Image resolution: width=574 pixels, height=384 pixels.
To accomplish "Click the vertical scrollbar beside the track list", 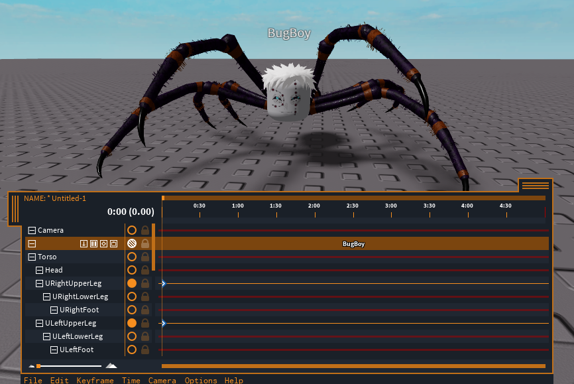I will coord(153,247).
